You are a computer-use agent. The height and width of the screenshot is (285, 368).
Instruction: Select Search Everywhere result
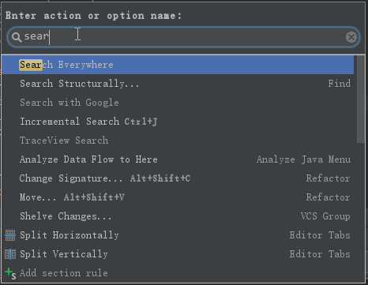pyautogui.click(x=178, y=65)
